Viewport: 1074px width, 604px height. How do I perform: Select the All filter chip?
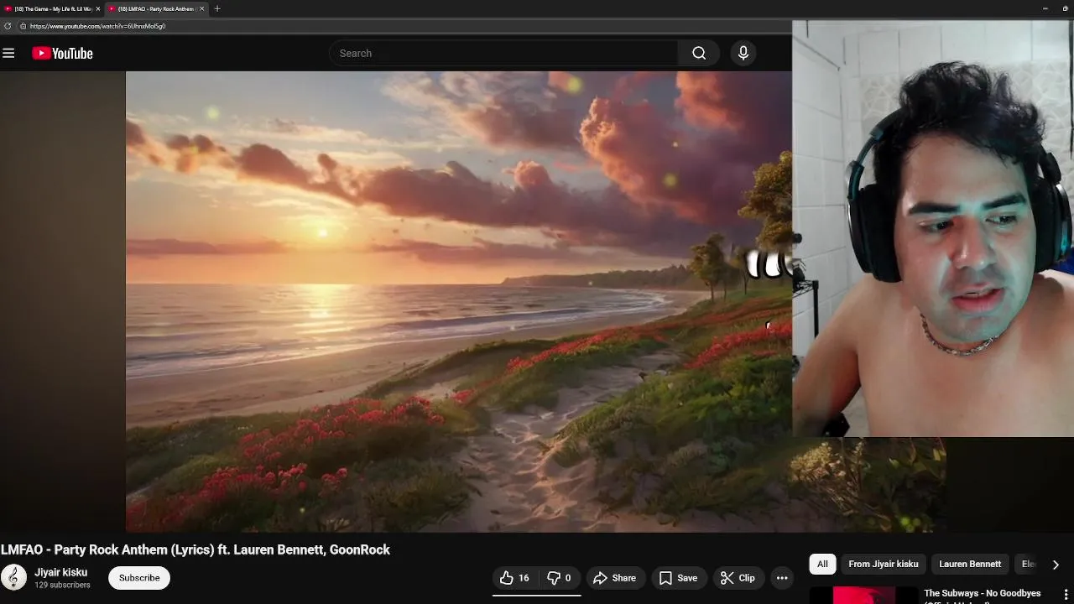(x=822, y=564)
